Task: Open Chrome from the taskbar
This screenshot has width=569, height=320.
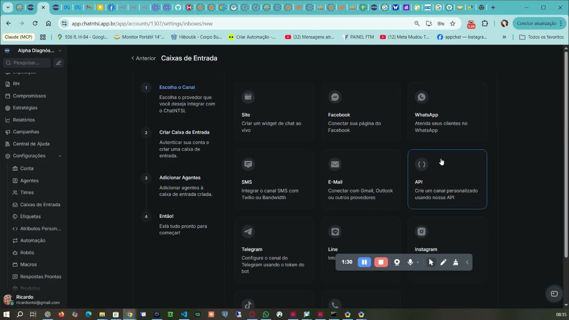Action: coord(129,314)
